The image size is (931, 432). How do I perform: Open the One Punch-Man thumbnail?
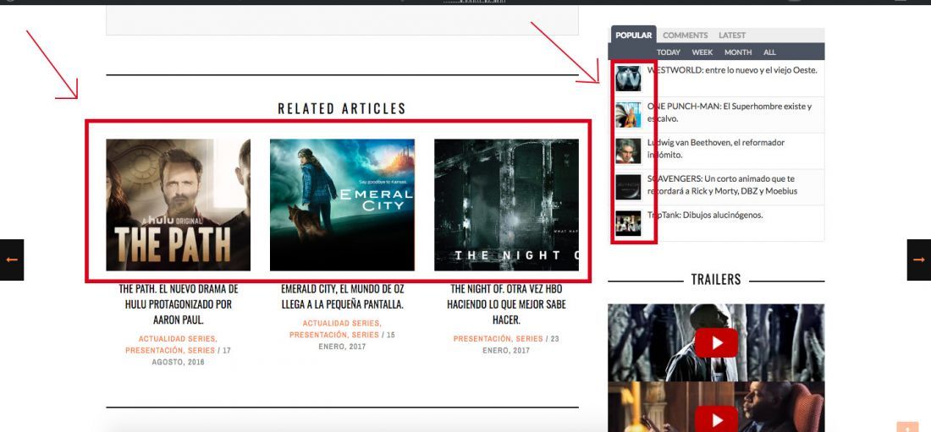(x=628, y=114)
